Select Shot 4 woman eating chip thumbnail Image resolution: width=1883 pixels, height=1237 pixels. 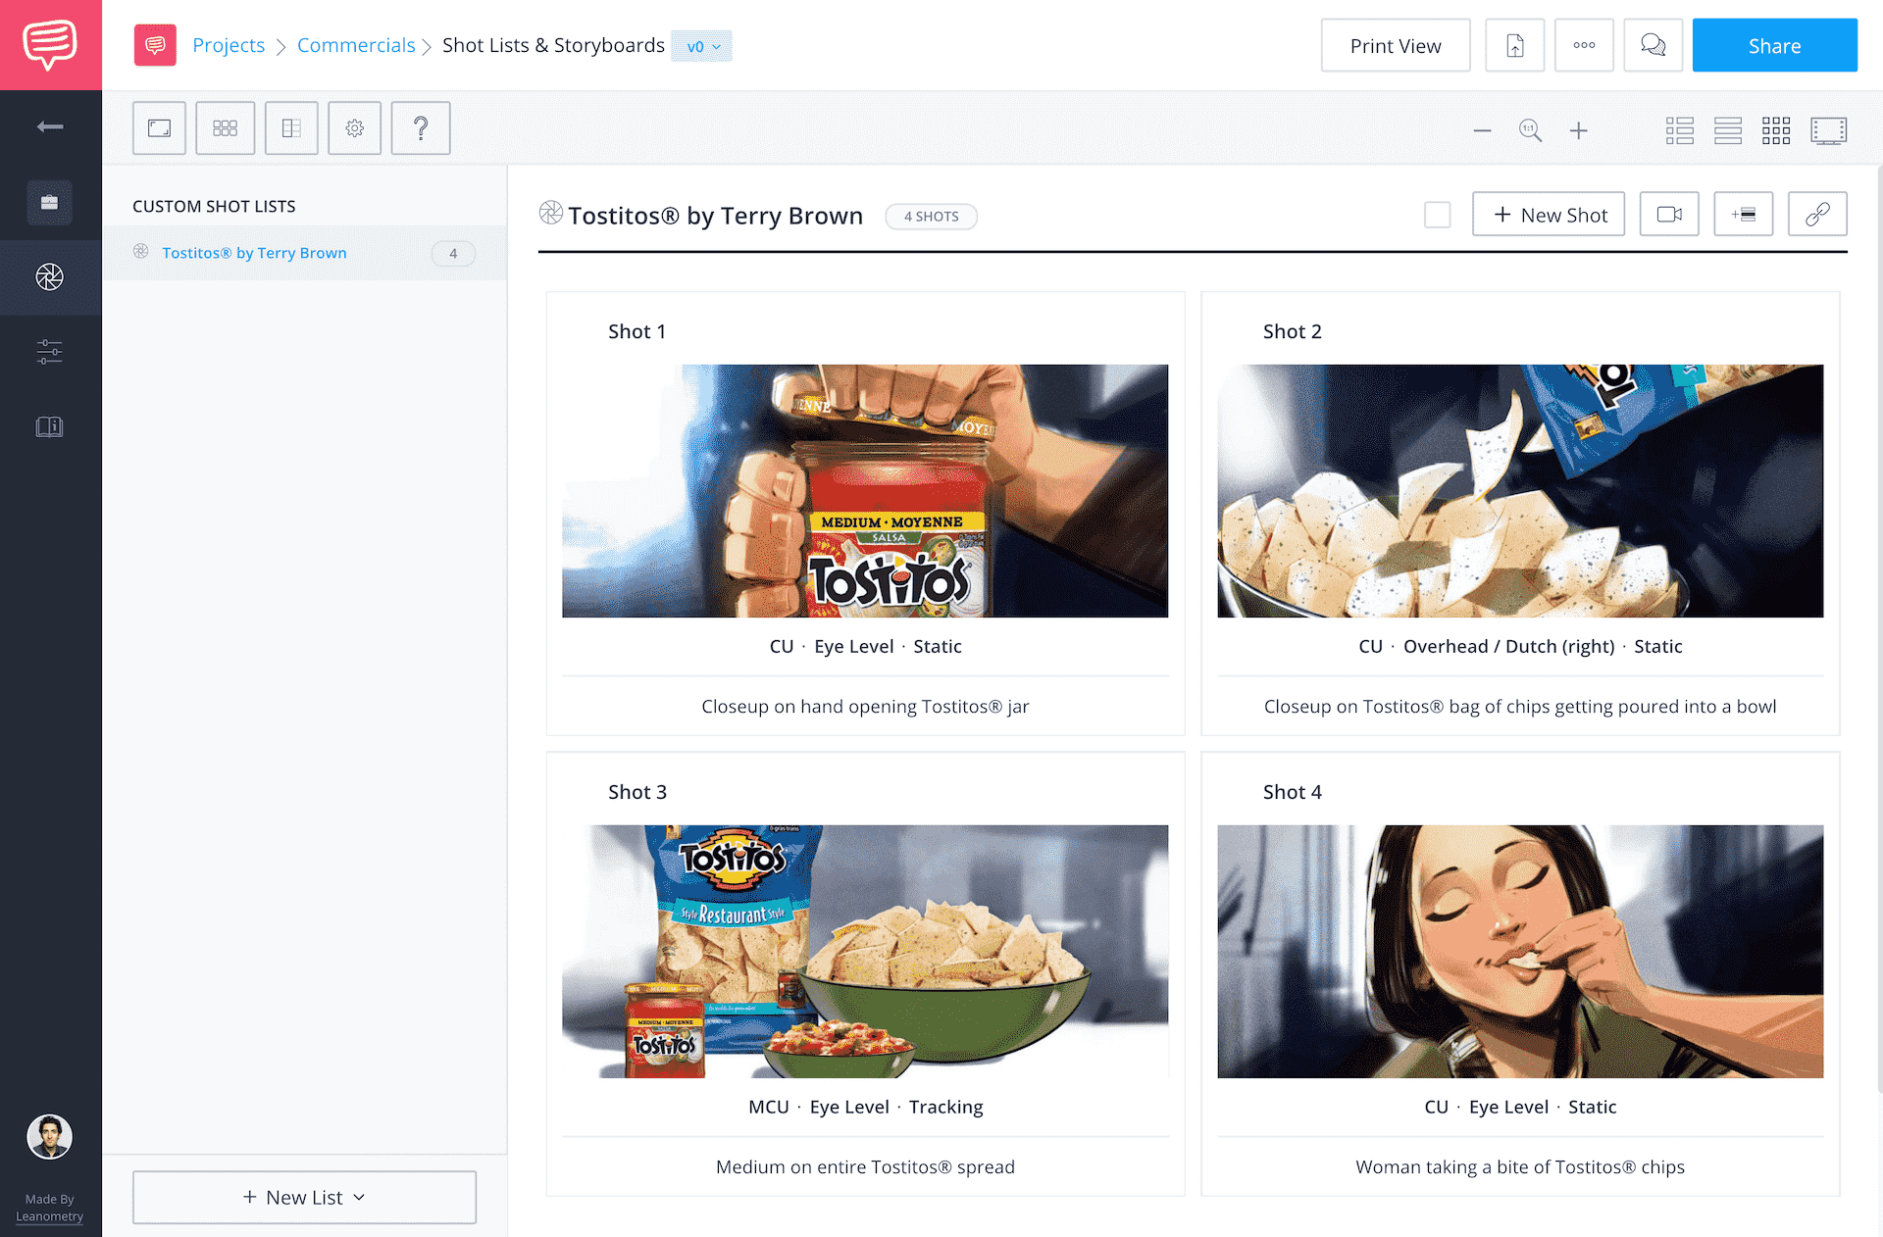point(1520,952)
